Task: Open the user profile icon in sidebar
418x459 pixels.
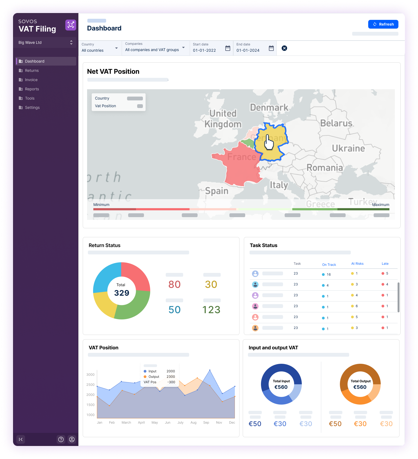Action: [72, 439]
